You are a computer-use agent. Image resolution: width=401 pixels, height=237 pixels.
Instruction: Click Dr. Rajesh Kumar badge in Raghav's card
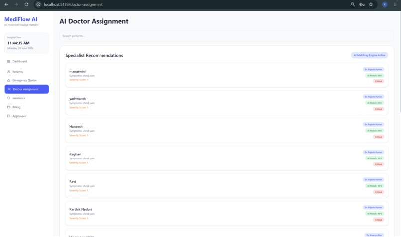tap(373, 152)
